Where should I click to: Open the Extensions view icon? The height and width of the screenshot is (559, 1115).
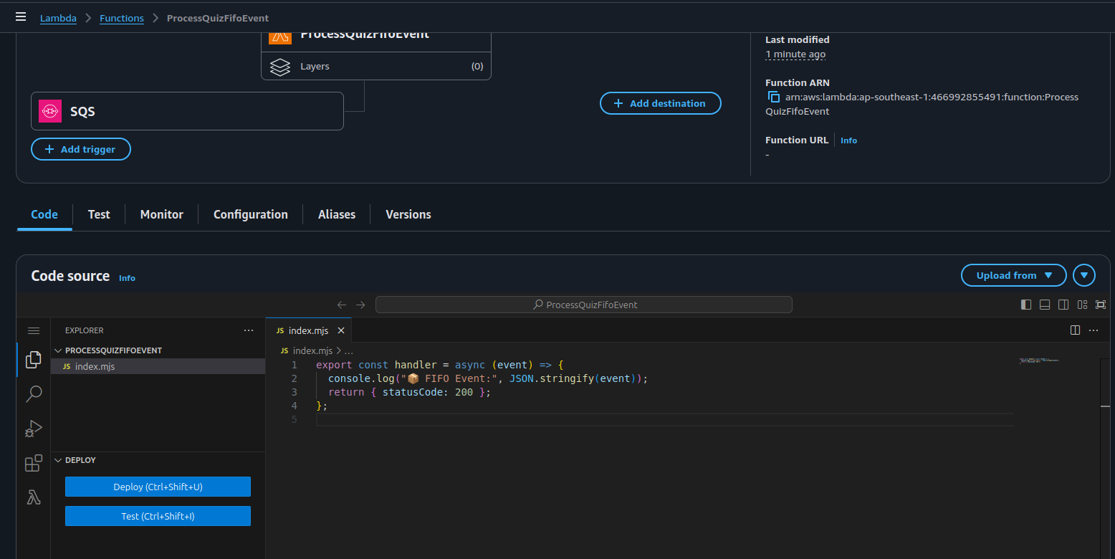click(33, 463)
